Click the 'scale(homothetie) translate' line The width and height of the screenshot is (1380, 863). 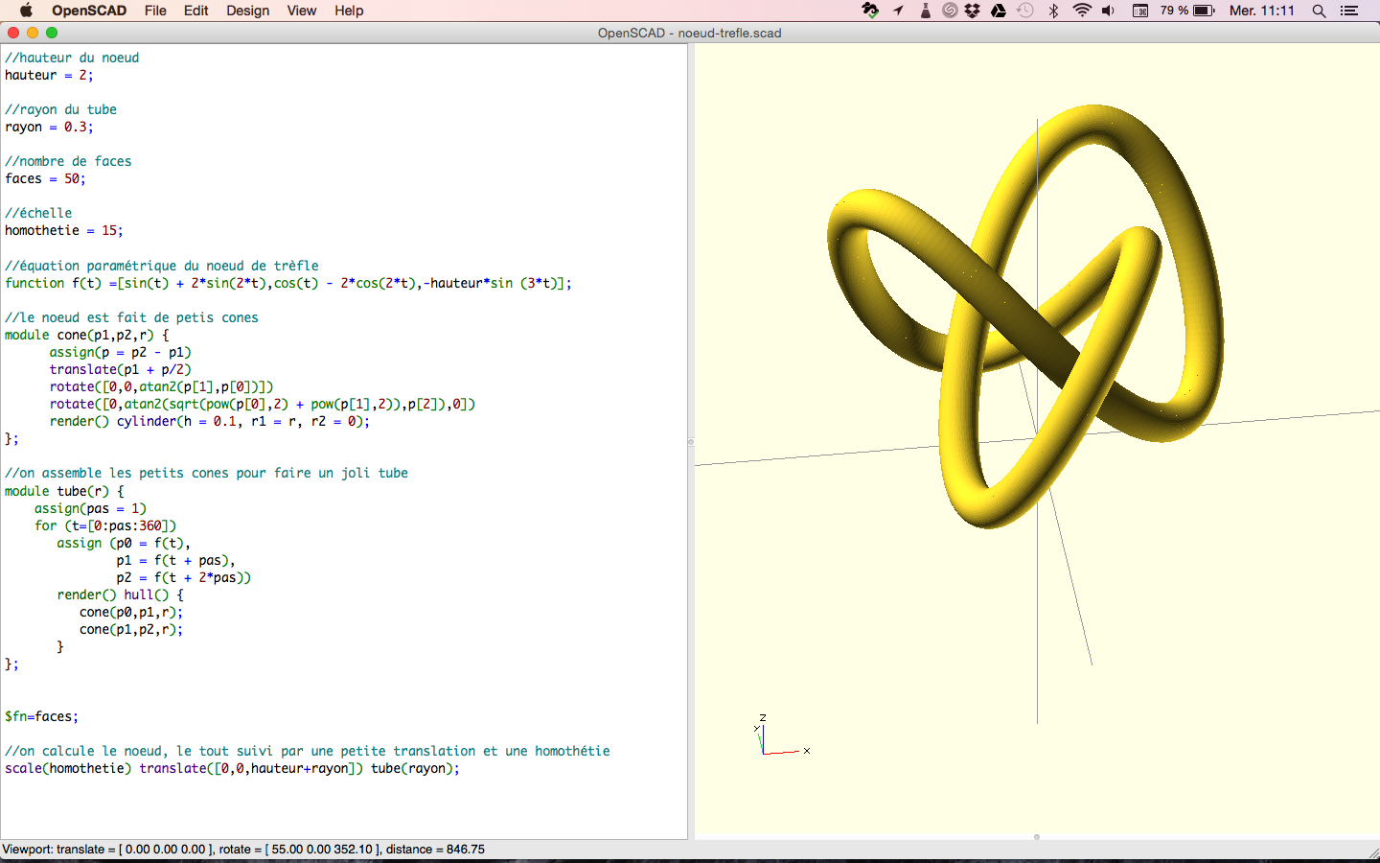[232, 768]
